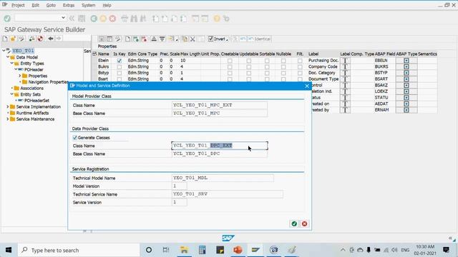Open PowerPoint from the taskbar
Screen dimensions: 458x257
(238, 250)
